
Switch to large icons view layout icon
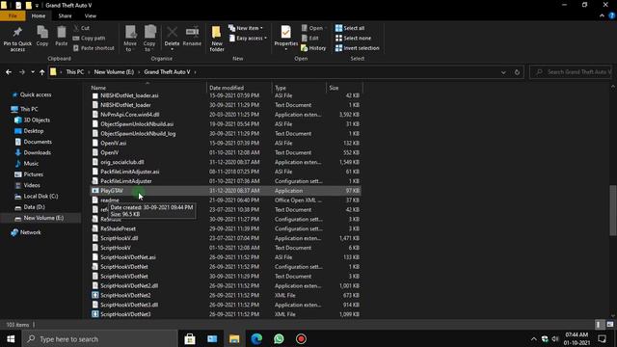coord(610,325)
